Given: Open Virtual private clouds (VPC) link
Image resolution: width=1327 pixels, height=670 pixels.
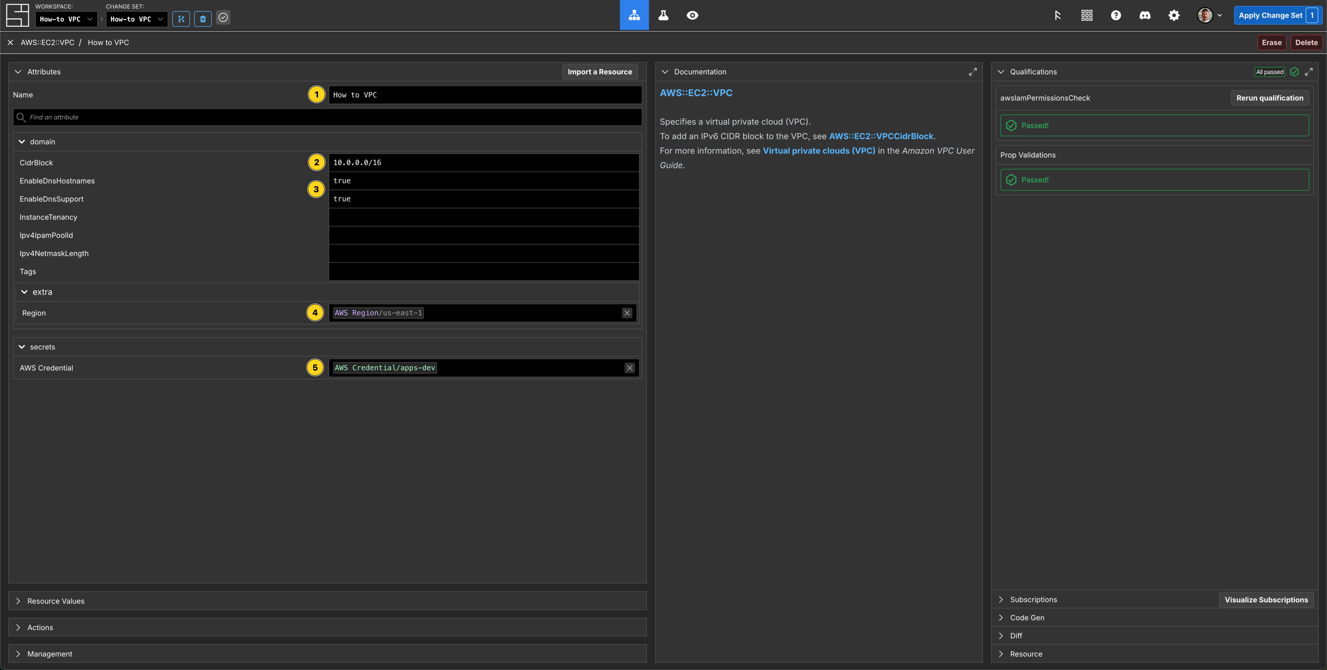Looking at the screenshot, I should [818, 150].
